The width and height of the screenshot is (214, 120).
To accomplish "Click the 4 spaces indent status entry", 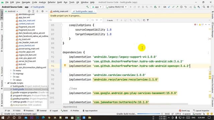I will coord(187,114).
